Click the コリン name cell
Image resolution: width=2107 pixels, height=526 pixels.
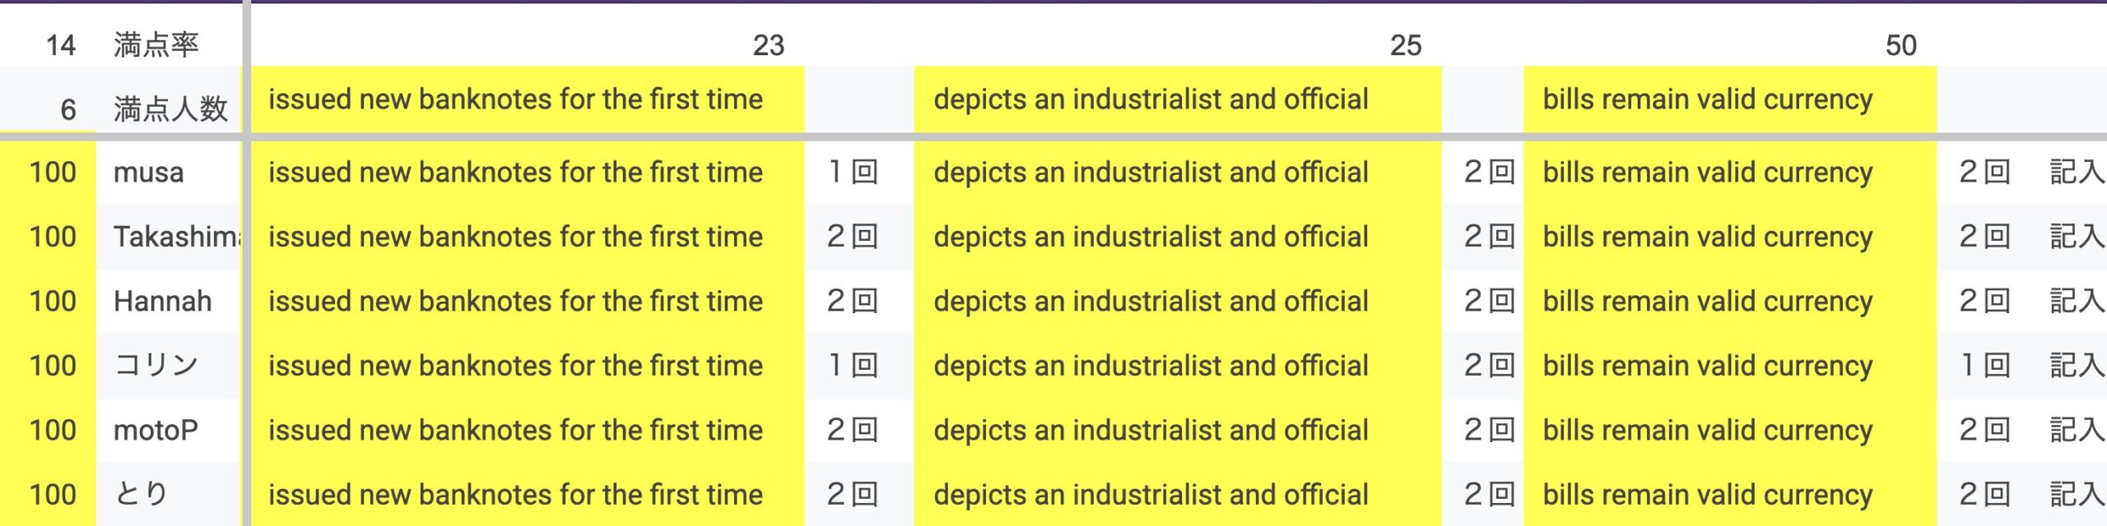coord(156,366)
